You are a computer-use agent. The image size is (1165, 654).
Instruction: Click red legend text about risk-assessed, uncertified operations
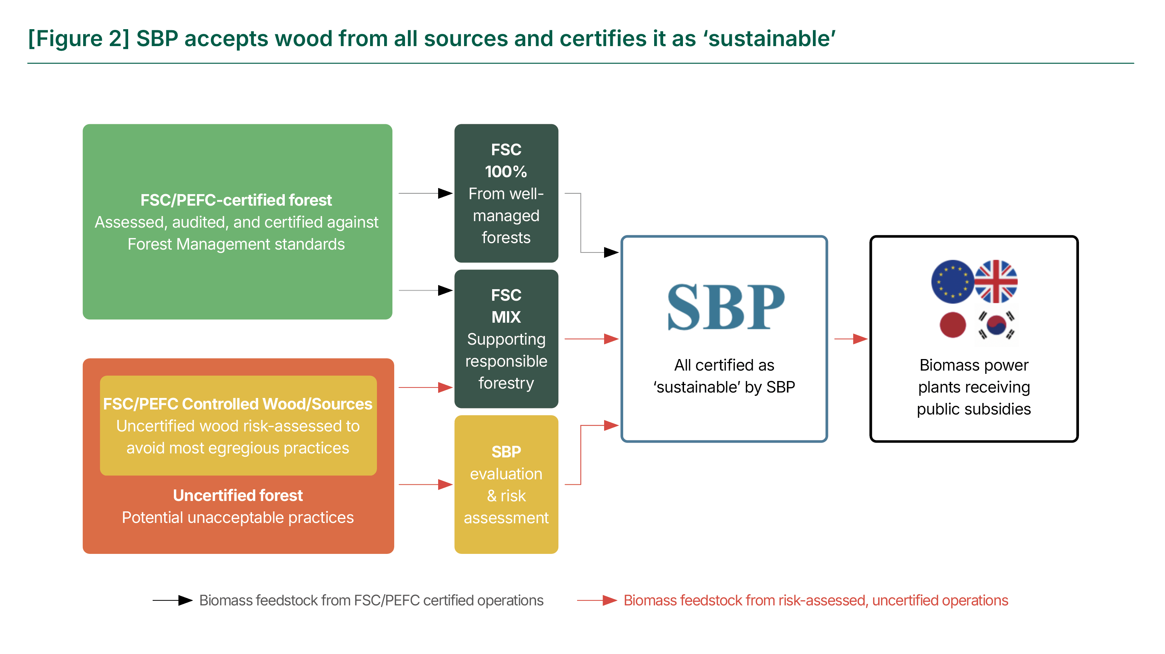pyautogui.click(x=816, y=600)
